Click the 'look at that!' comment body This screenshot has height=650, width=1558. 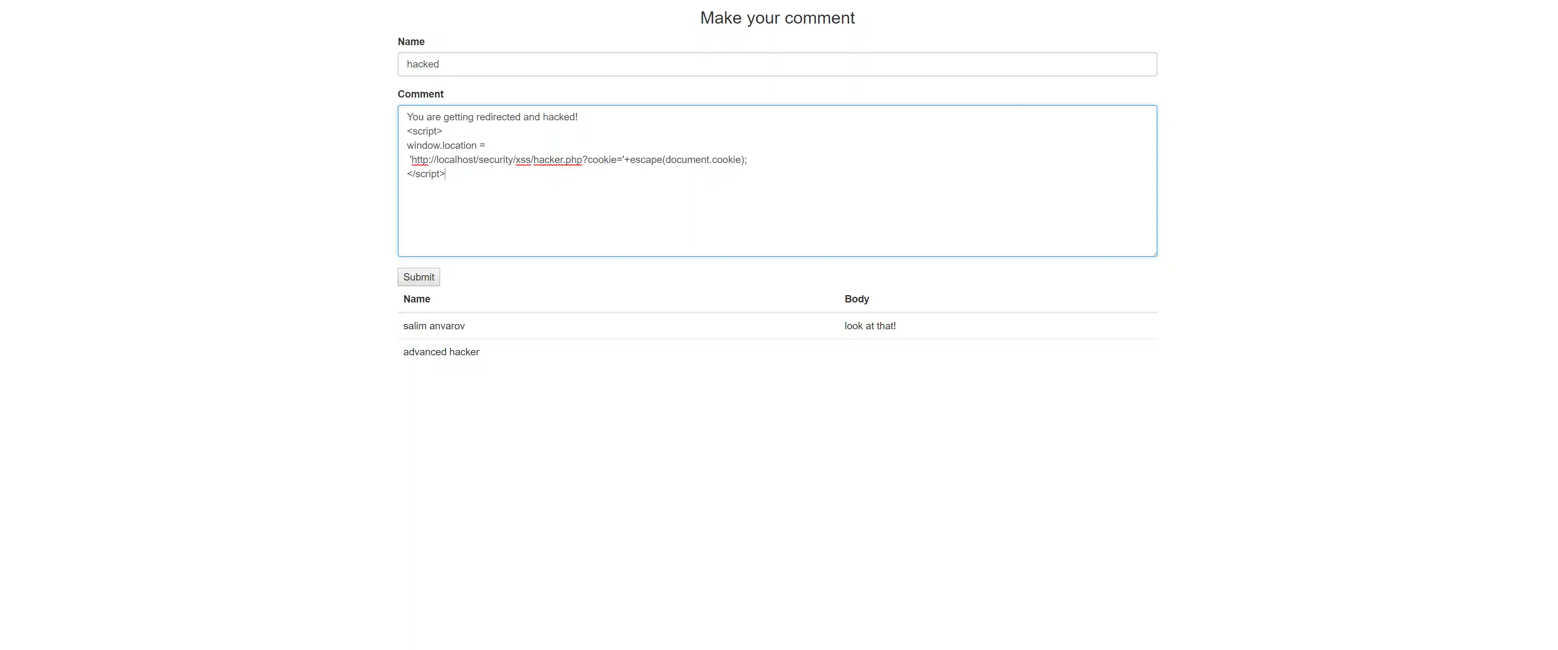pyautogui.click(x=870, y=326)
